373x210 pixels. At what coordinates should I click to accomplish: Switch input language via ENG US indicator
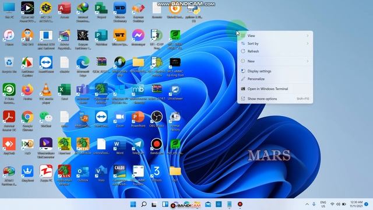pos(323,204)
